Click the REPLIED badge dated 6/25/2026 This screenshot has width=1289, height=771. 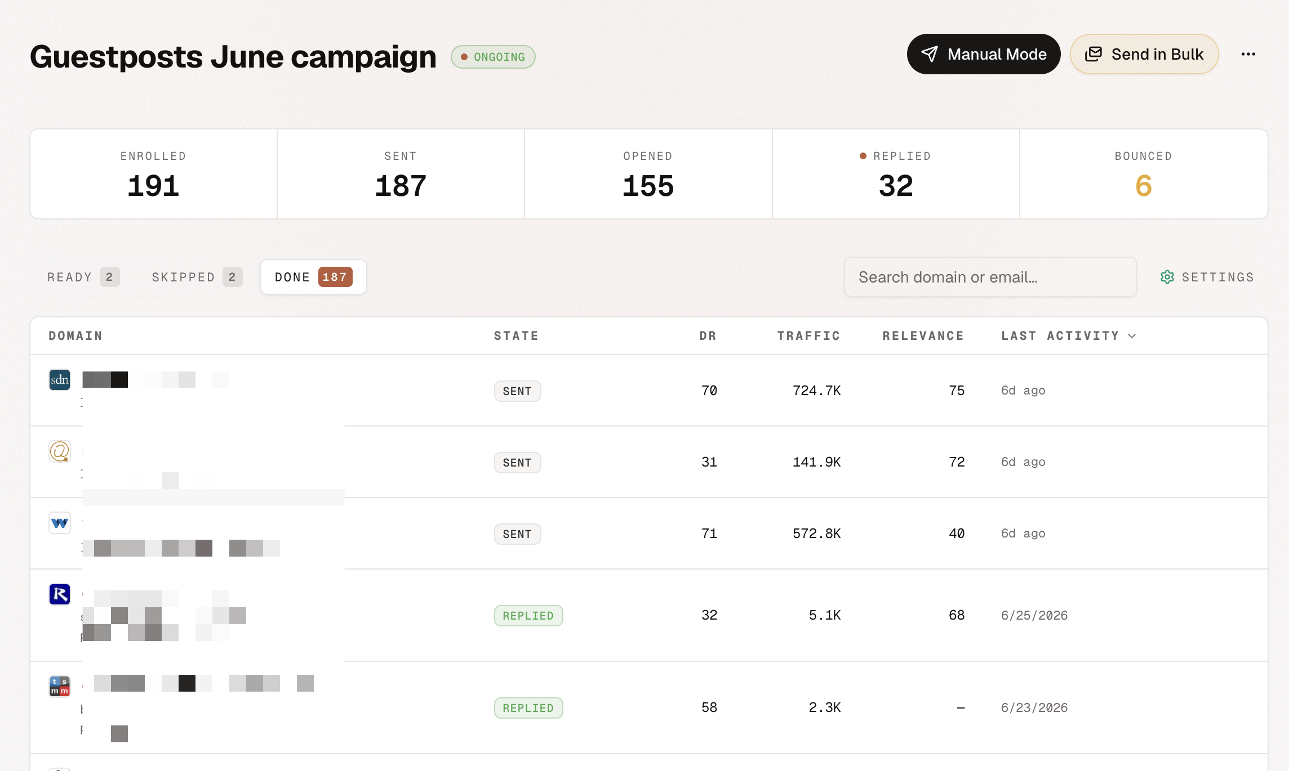528,616
